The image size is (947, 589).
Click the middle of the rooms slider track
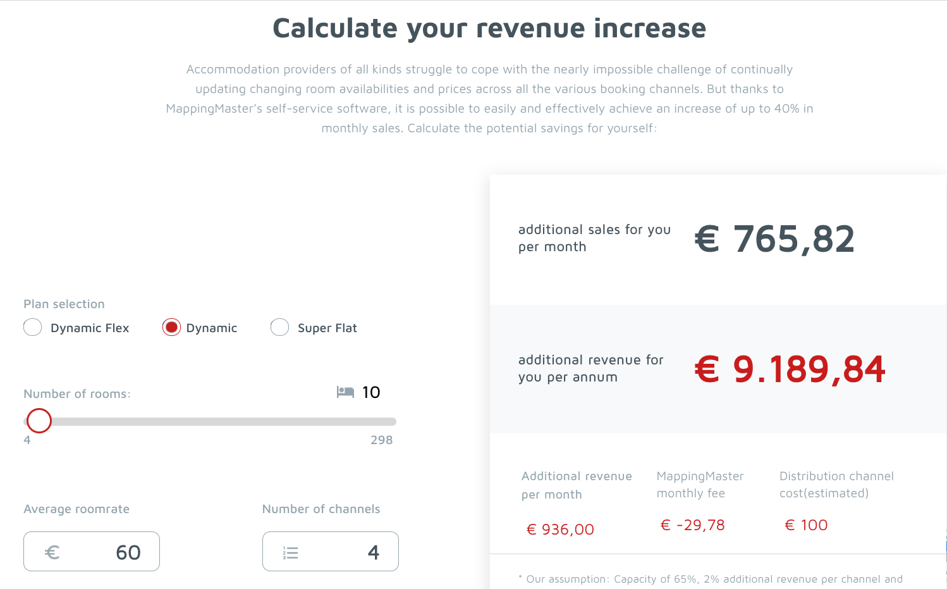pos(211,421)
